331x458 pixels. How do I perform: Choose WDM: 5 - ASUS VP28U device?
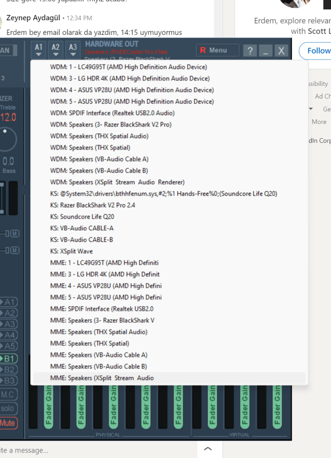point(169,102)
